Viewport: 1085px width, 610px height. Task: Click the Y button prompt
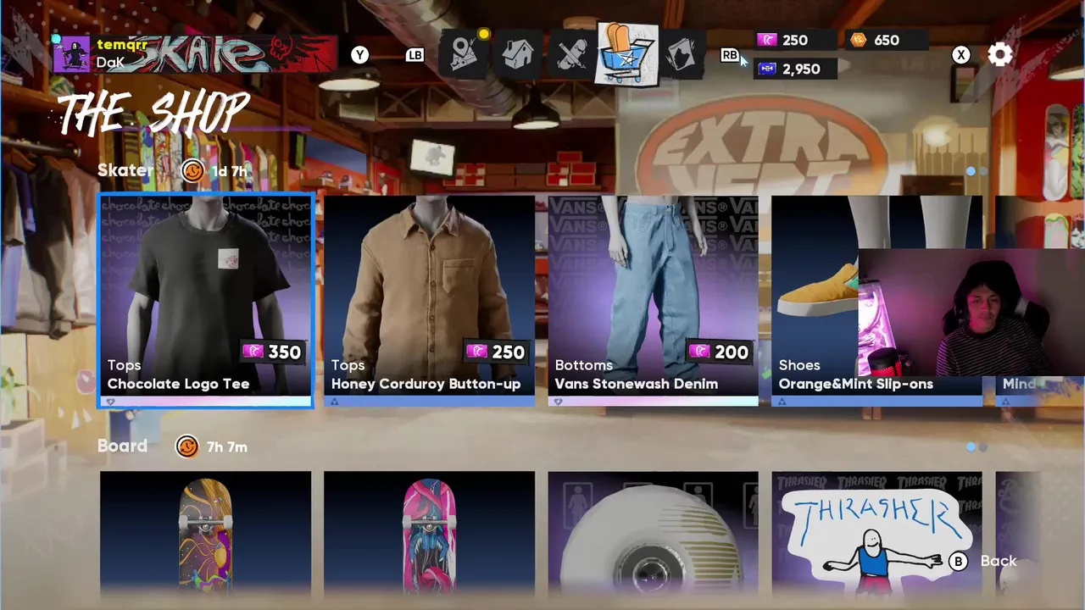tap(360, 55)
